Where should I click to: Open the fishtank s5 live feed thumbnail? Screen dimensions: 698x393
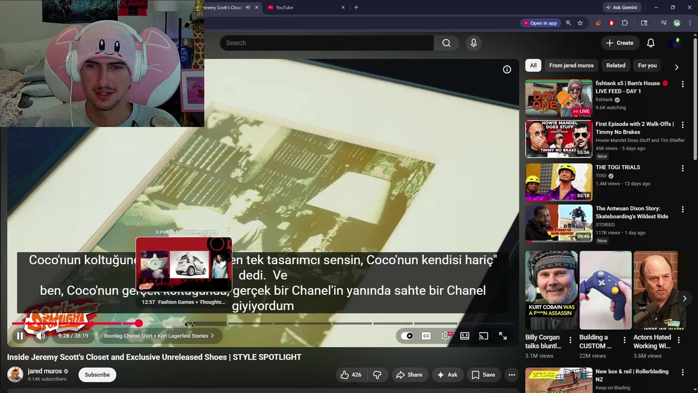click(558, 98)
